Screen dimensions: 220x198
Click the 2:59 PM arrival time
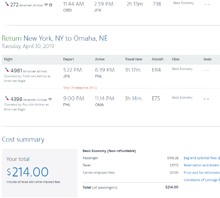tap(104, 4)
